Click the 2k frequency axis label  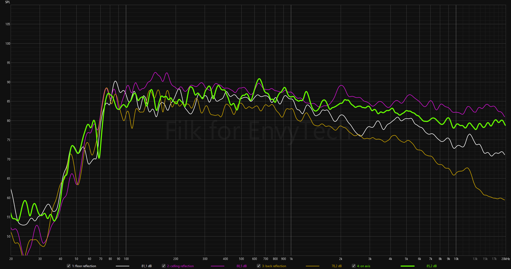pyautogui.click(x=341, y=259)
